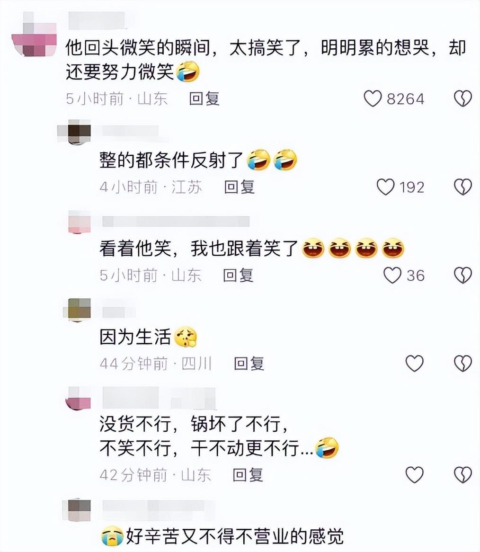Tap broken heart on 没货不行 comment
480x552 pixels.
[x=463, y=474]
